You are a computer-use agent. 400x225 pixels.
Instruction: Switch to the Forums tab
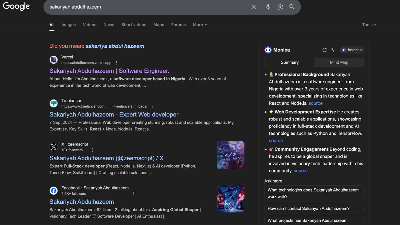click(178, 25)
